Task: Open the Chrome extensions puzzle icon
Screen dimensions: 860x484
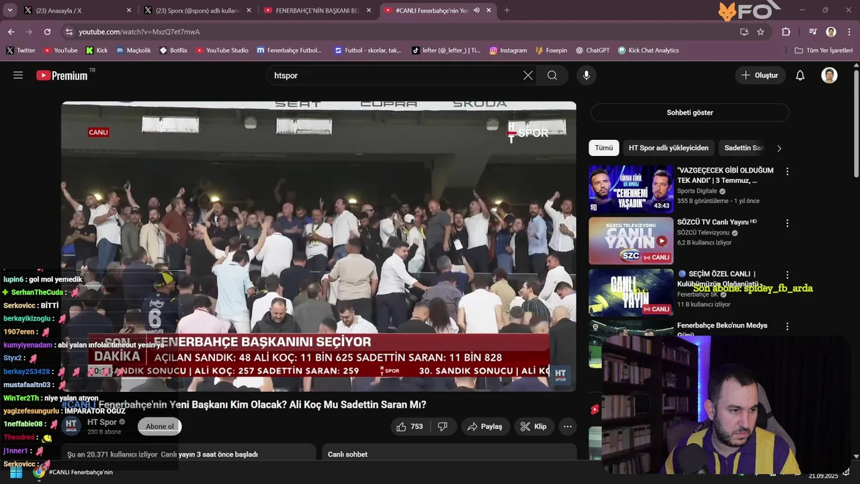Action: 786,32
